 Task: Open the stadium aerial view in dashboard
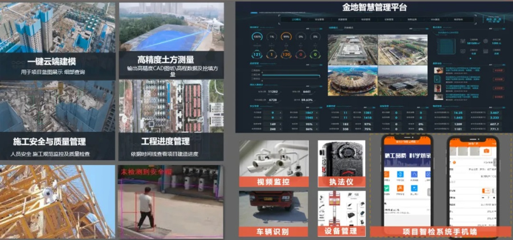click(x=352, y=81)
